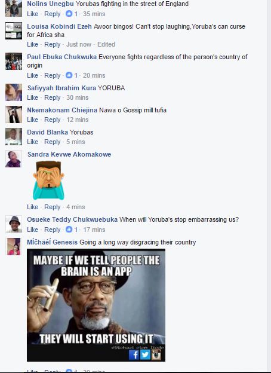Viewport: 271px width, 373px height.
Task: Click Instagram icon in the meme image
Action: pos(156,355)
